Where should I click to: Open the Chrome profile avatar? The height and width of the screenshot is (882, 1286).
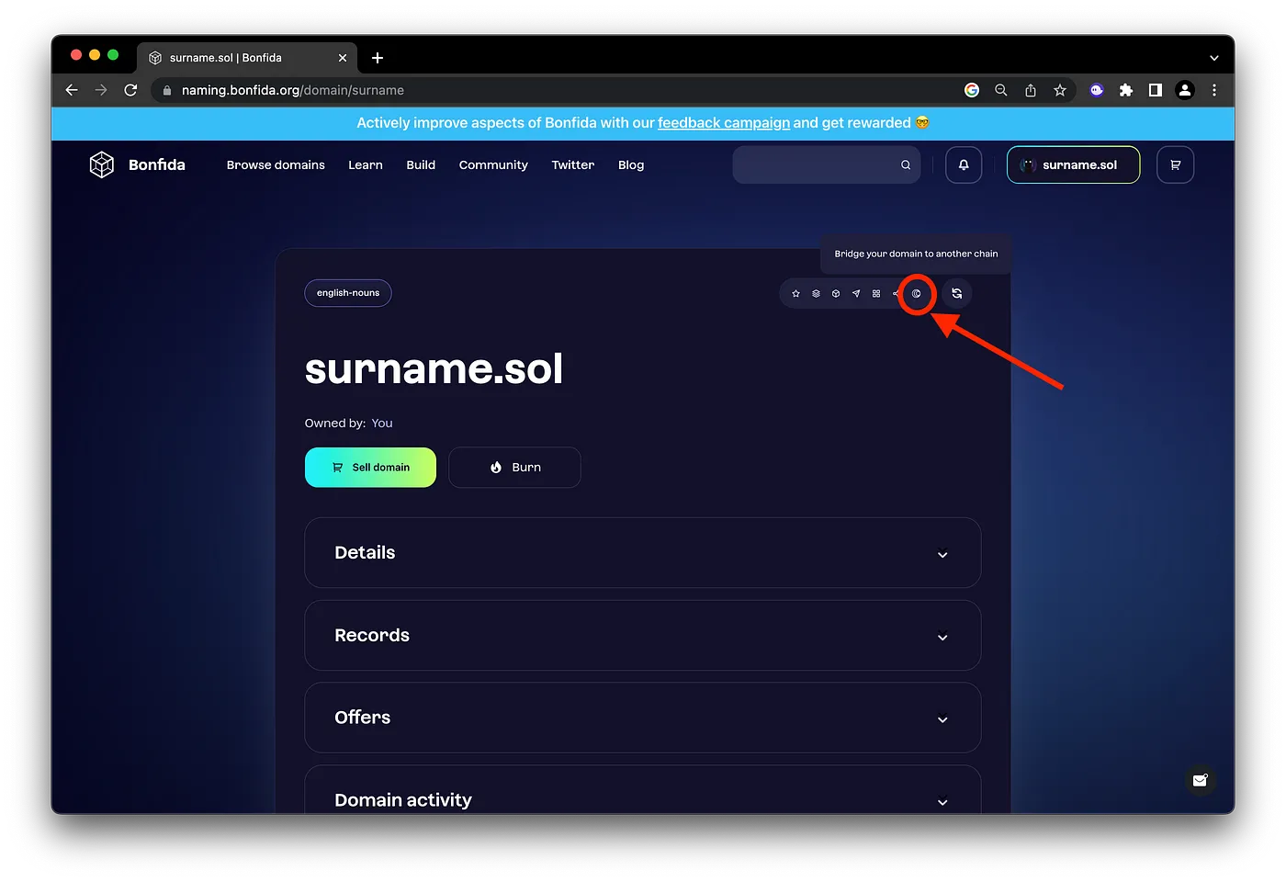(1185, 90)
